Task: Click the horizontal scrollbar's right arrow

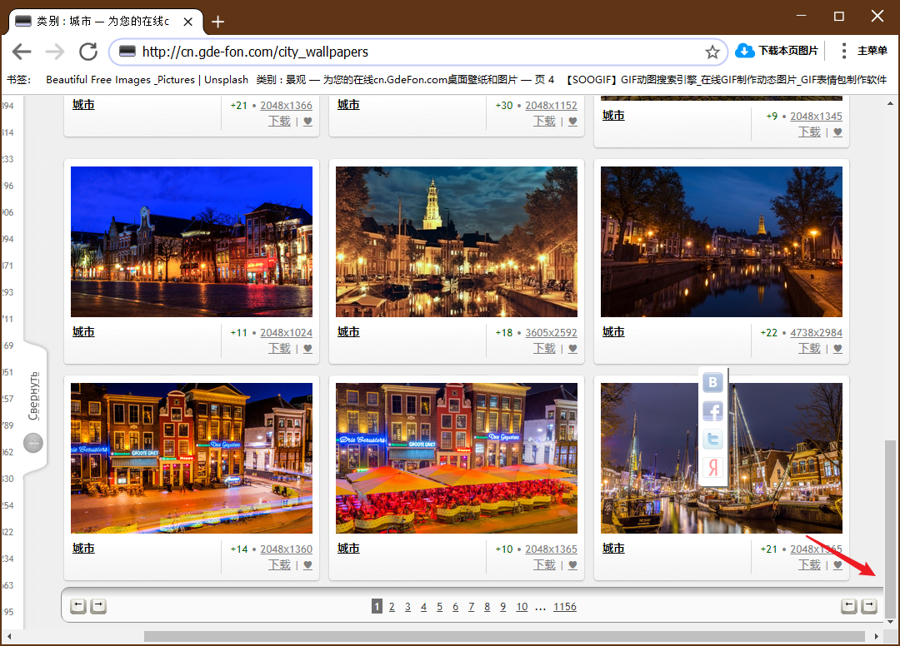Action: coord(877,636)
